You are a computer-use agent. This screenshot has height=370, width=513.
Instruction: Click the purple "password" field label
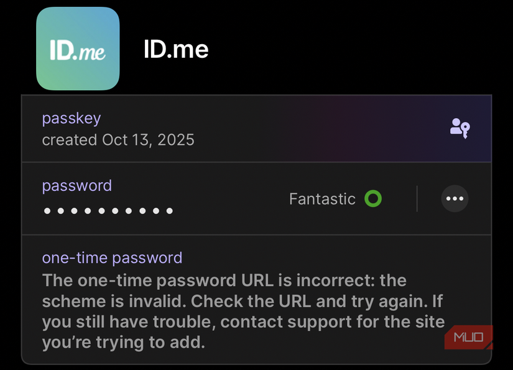[77, 185]
